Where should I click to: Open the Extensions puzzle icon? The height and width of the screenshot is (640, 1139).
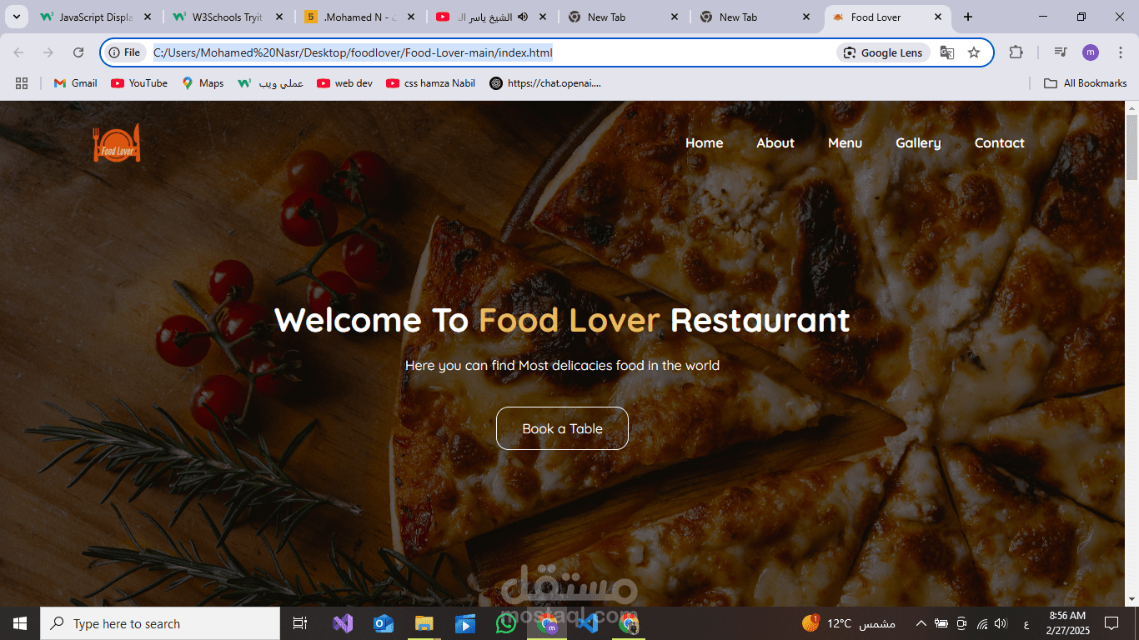coord(1016,52)
